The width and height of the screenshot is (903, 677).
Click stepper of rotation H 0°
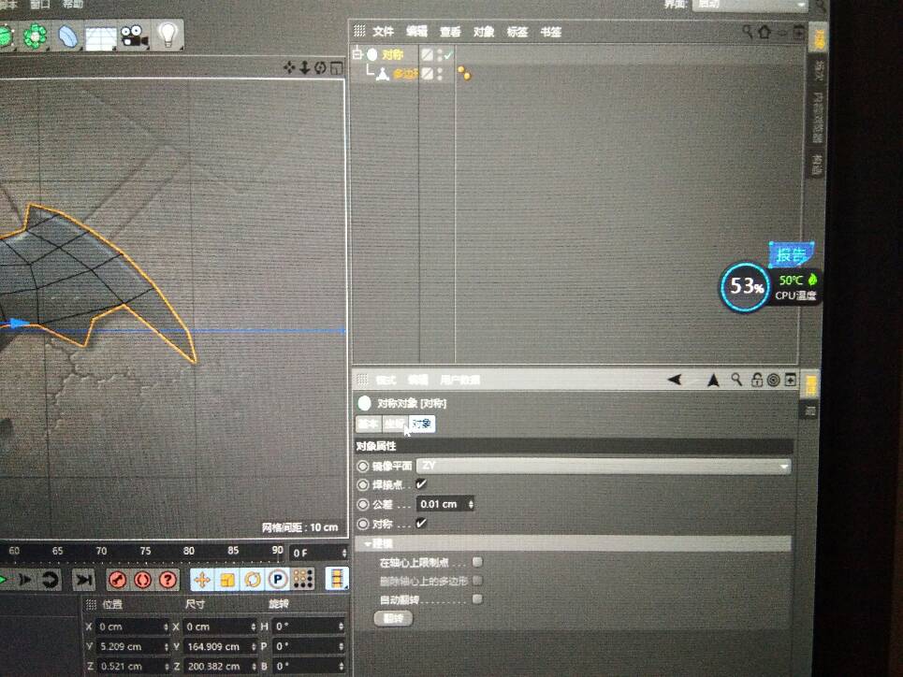341,627
